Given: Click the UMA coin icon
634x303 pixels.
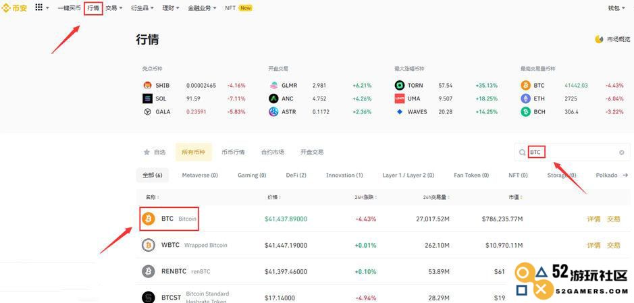Looking at the screenshot, I should [400, 99].
